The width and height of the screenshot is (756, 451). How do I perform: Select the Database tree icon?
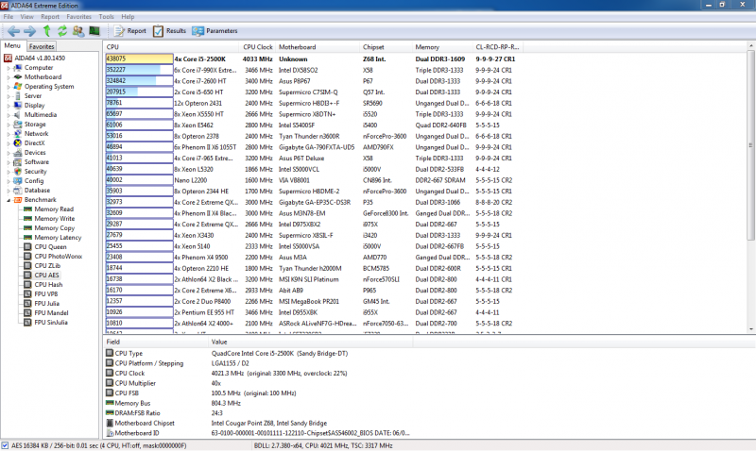[x=18, y=191]
